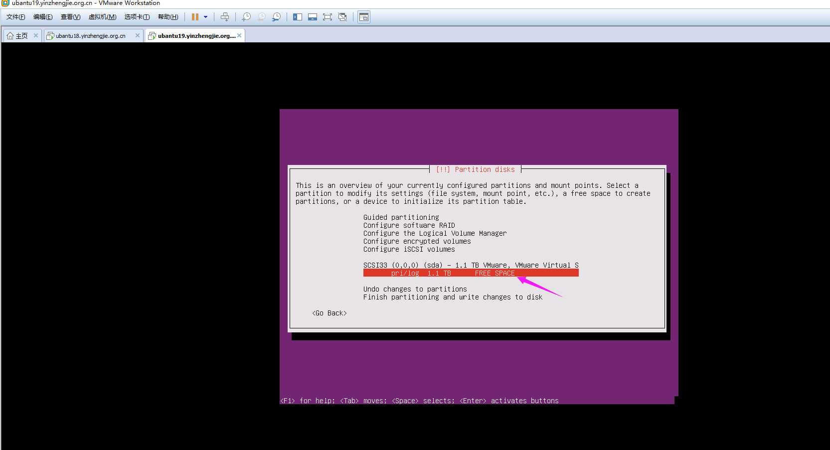Open the 帮助(H) menu
The image size is (830, 450).
coord(168,17)
